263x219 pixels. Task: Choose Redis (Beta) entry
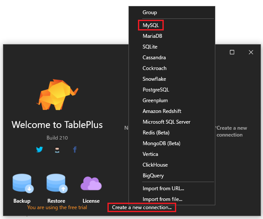click(172, 133)
